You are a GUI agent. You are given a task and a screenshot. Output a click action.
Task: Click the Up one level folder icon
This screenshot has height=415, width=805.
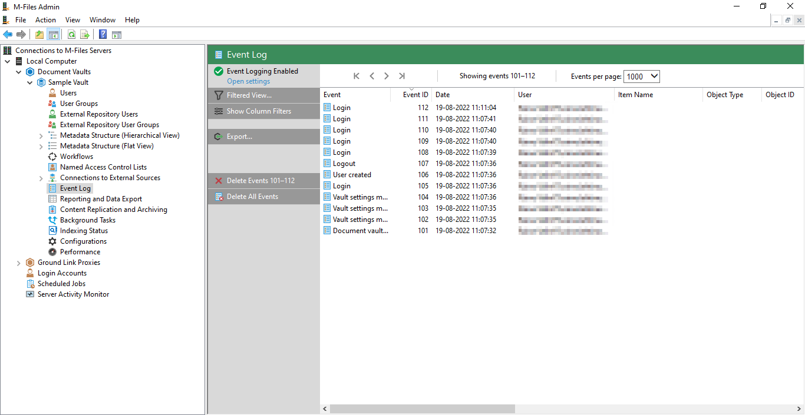point(39,35)
